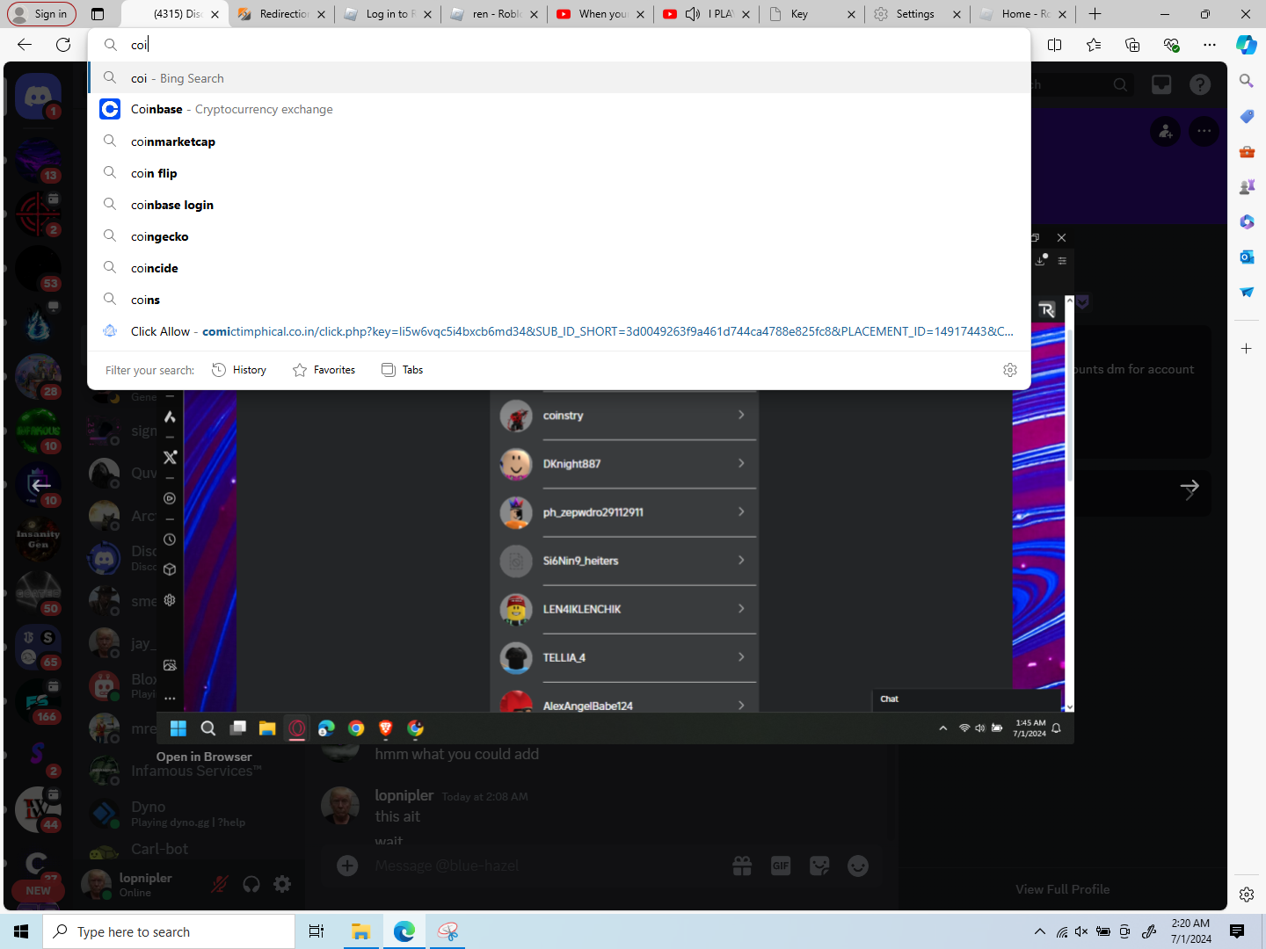Filter the search by Tabs

(402, 370)
